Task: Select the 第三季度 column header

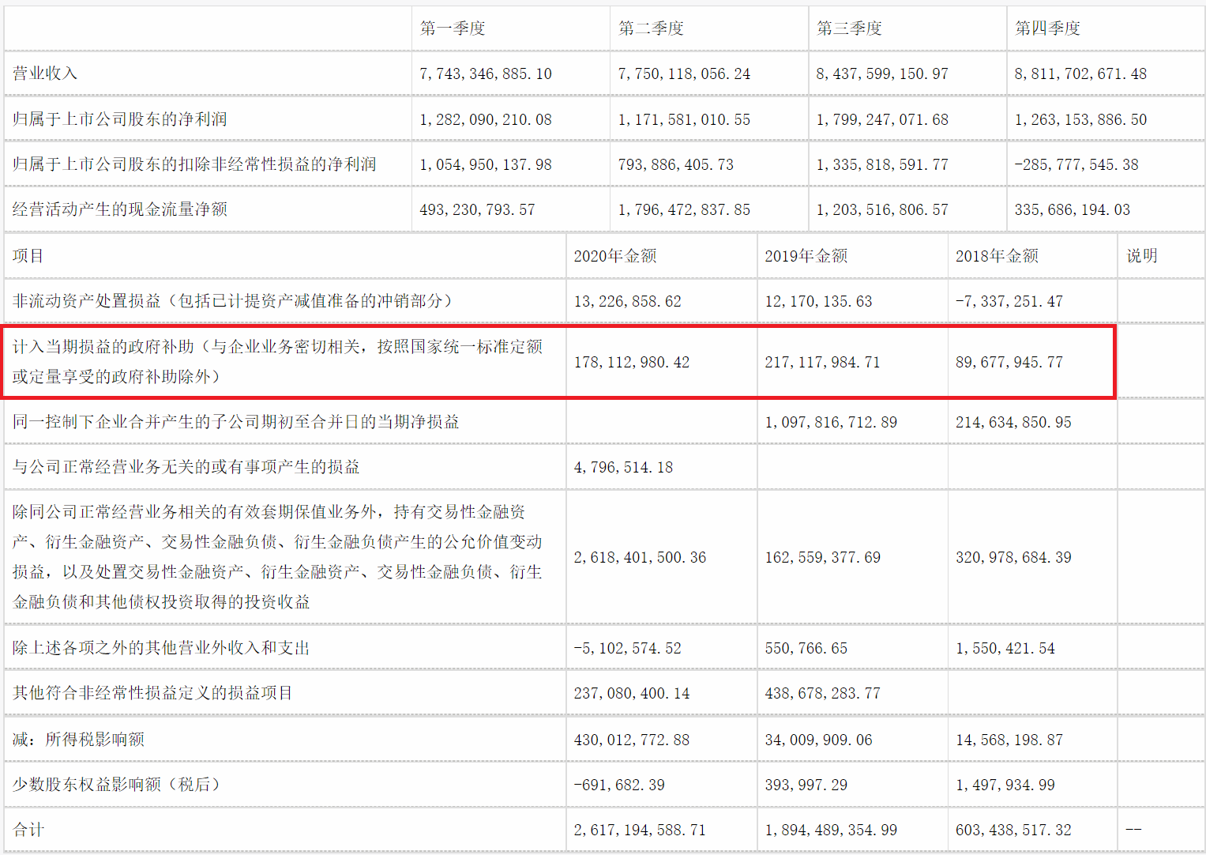Action: (x=849, y=28)
